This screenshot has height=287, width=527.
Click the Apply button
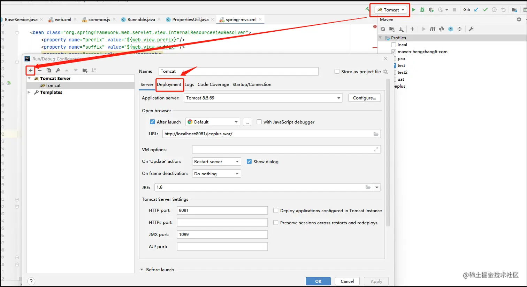click(x=376, y=281)
